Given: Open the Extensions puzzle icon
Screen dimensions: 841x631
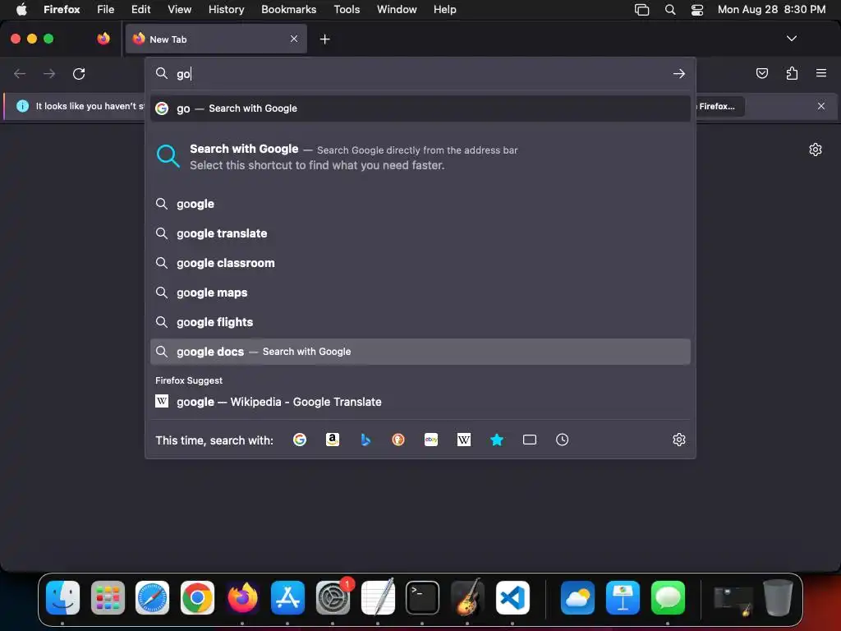Looking at the screenshot, I should tap(792, 73).
